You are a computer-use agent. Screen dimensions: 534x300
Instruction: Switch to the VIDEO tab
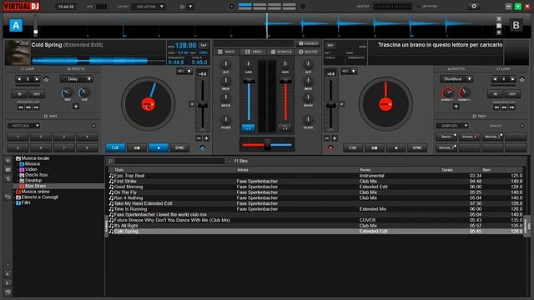pyautogui.click(x=253, y=52)
